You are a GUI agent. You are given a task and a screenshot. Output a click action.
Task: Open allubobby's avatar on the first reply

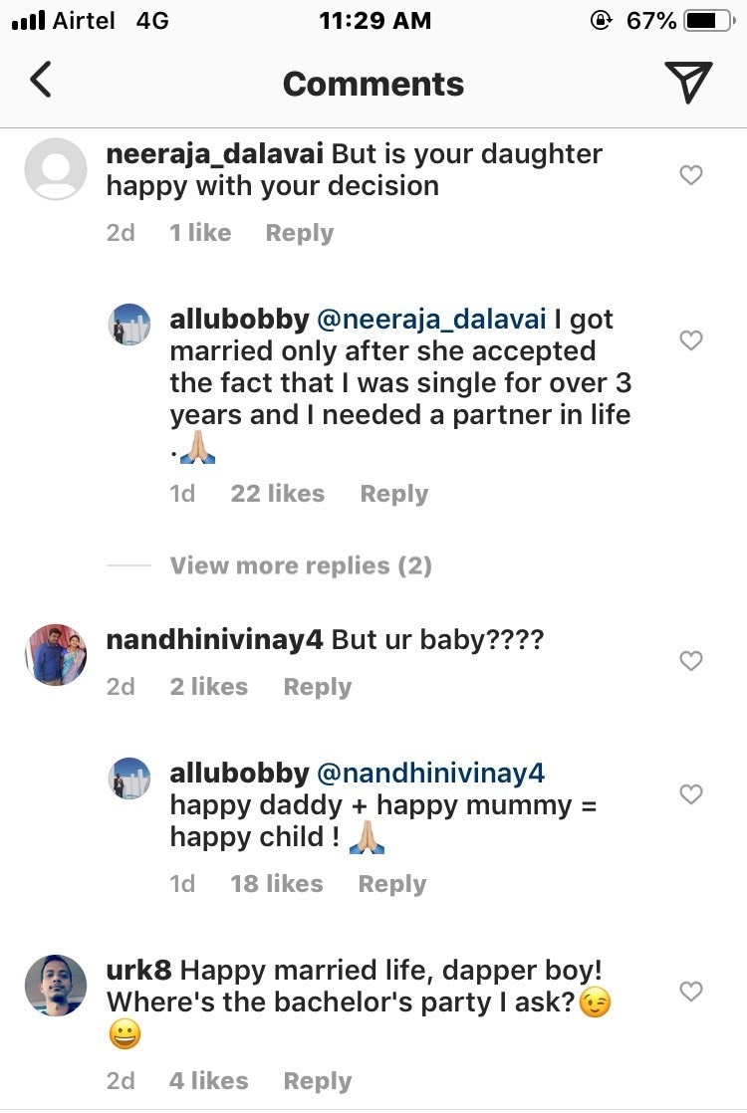(129, 325)
